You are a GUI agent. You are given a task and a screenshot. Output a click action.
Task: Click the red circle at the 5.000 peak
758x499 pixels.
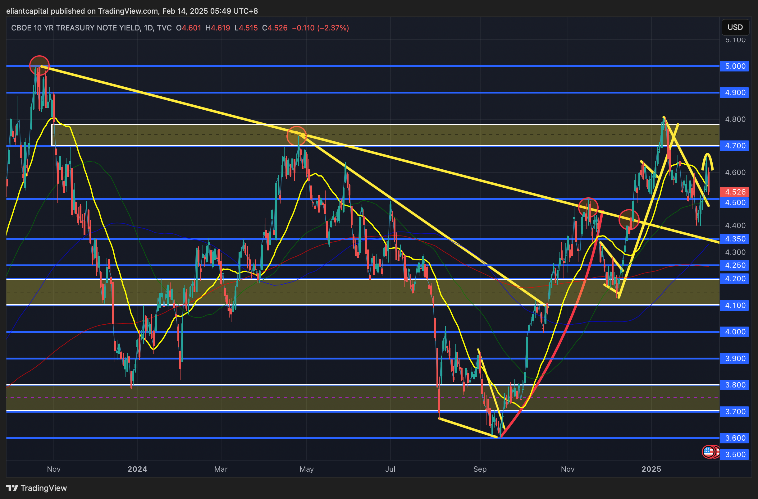point(39,65)
